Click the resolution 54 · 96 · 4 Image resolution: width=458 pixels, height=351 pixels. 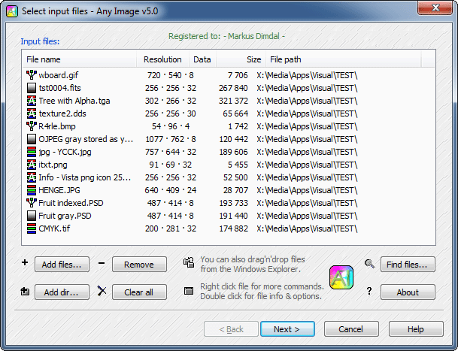(171, 126)
